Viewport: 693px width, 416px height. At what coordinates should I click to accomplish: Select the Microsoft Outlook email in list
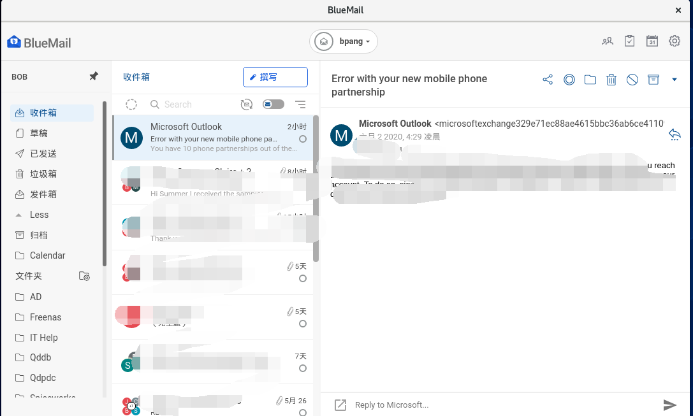click(213, 138)
